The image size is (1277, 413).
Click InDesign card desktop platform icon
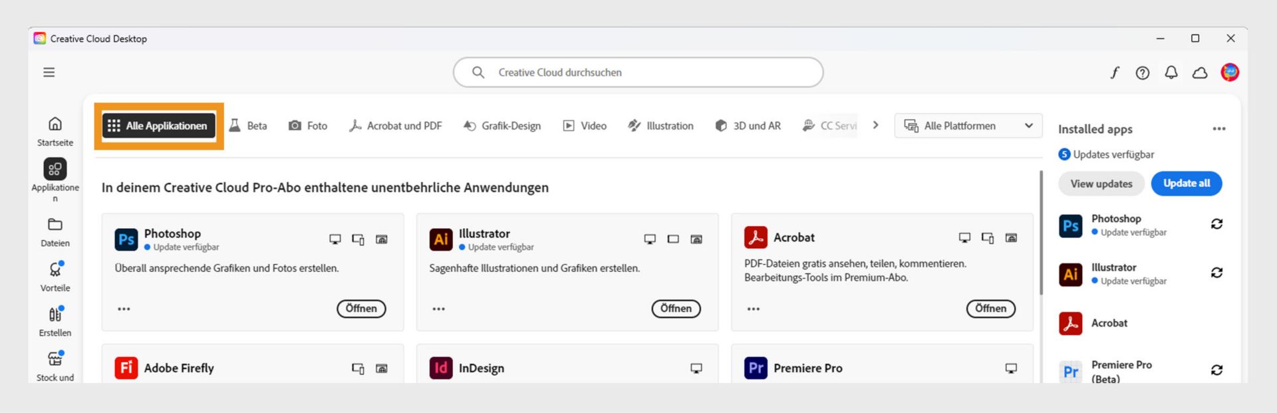[696, 368]
